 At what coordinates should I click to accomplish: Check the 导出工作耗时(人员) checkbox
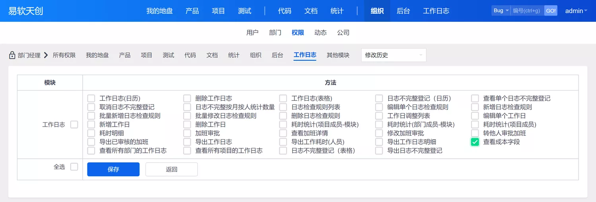point(283,142)
